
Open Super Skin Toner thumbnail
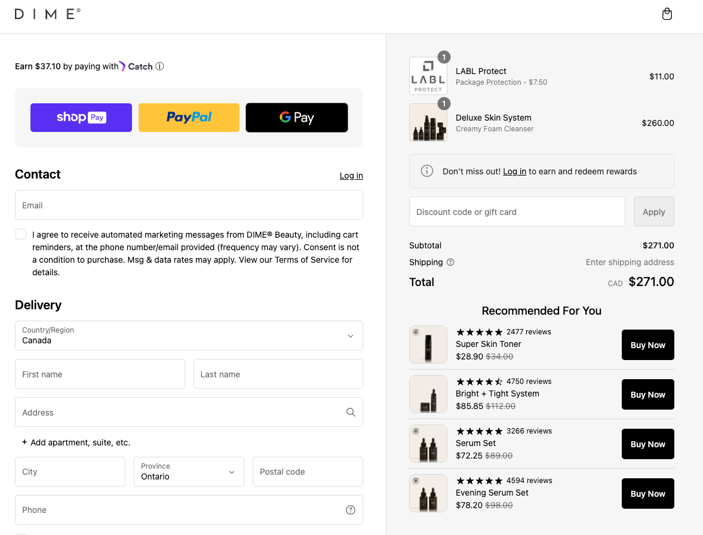click(x=428, y=345)
